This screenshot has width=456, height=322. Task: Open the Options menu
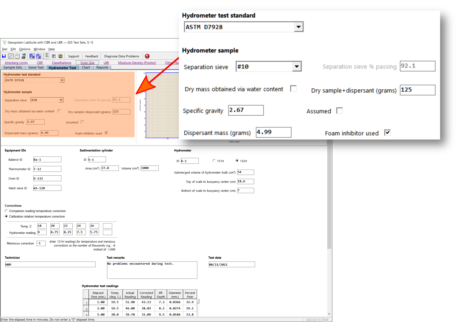point(25,49)
